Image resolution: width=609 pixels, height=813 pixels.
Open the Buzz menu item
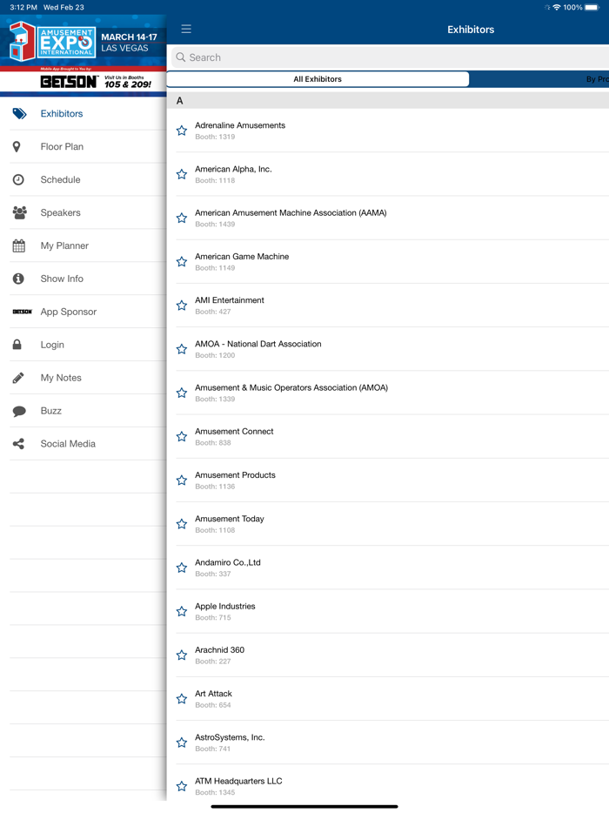(51, 411)
